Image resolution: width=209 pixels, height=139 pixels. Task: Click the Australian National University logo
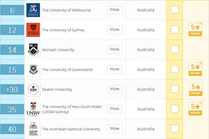[33, 129]
